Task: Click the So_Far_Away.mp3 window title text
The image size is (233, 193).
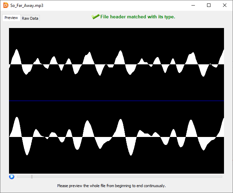Action: pyautogui.click(x=27, y=6)
